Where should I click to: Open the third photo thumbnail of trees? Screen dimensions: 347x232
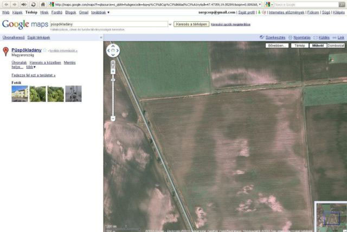[55, 94]
